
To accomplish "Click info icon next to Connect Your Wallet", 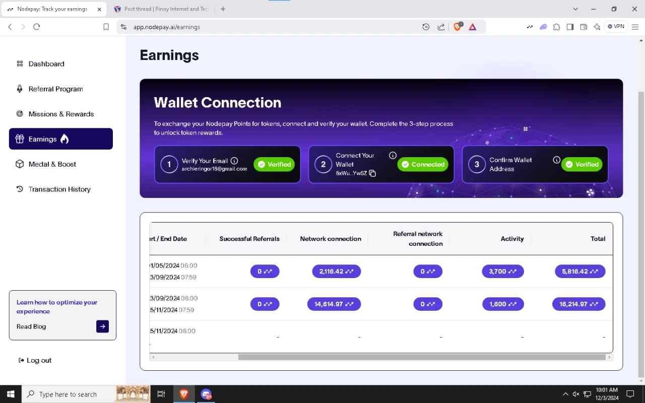I will tap(393, 156).
